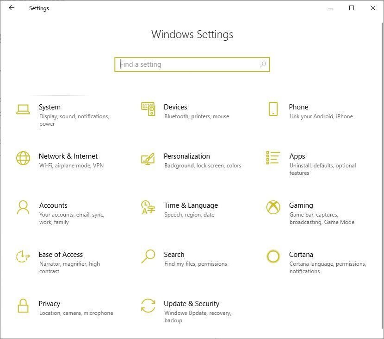Click the Phone icon

(x=273, y=109)
